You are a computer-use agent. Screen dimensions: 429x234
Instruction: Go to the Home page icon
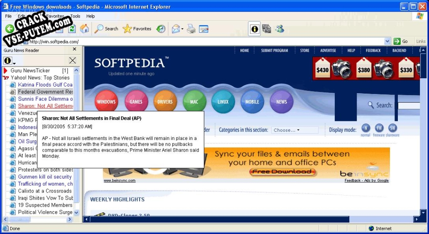(x=84, y=29)
